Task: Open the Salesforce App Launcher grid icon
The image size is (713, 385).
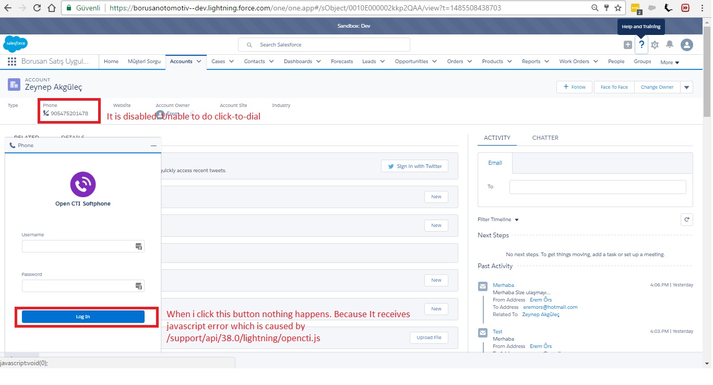Action: tap(11, 62)
